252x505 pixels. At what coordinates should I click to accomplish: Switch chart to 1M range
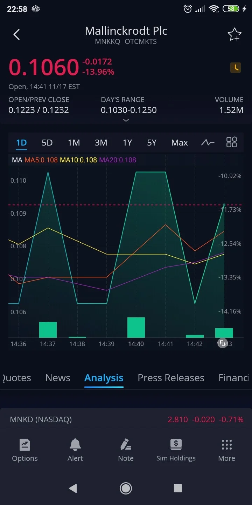[x=74, y=143]
